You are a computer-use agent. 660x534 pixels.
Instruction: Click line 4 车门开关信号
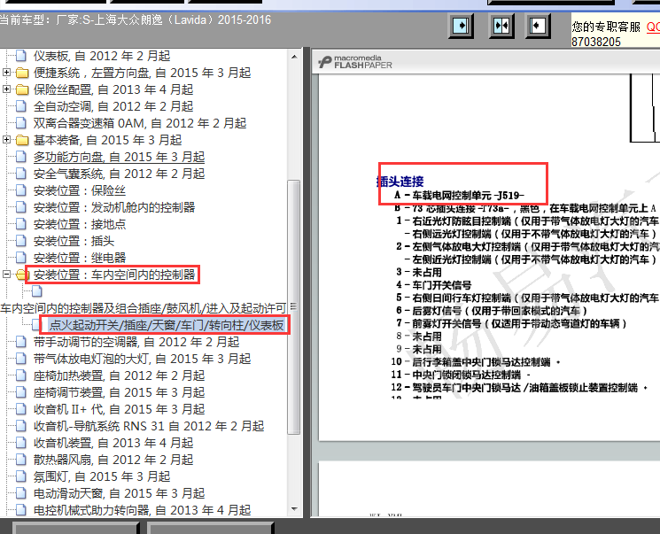pyautogui.click(x=433, y=285)
